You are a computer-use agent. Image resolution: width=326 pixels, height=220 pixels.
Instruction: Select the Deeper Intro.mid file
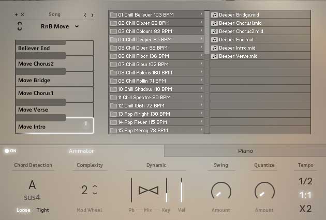click(x=236, y=48)
